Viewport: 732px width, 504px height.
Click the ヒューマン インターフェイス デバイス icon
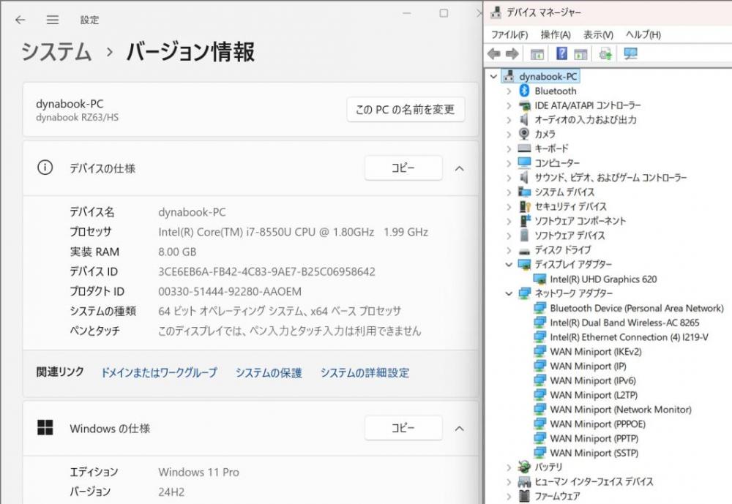coord(524,481)
